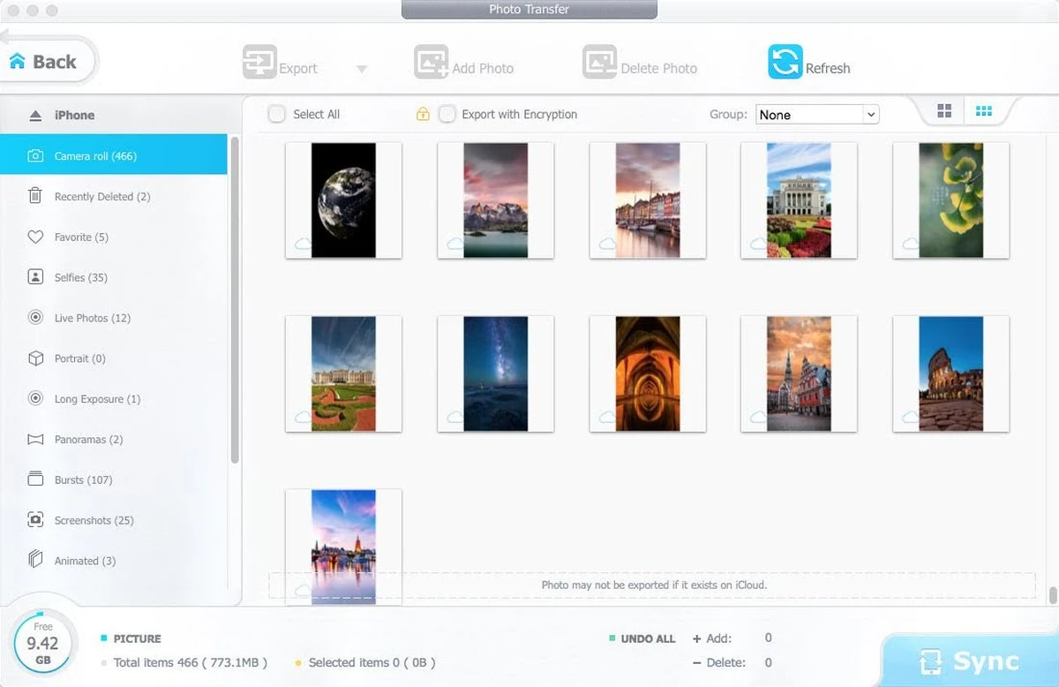Screen dimensions: 1059x687
Task: Expand the Export options dropdown arrow
Action: coord(362,69)
